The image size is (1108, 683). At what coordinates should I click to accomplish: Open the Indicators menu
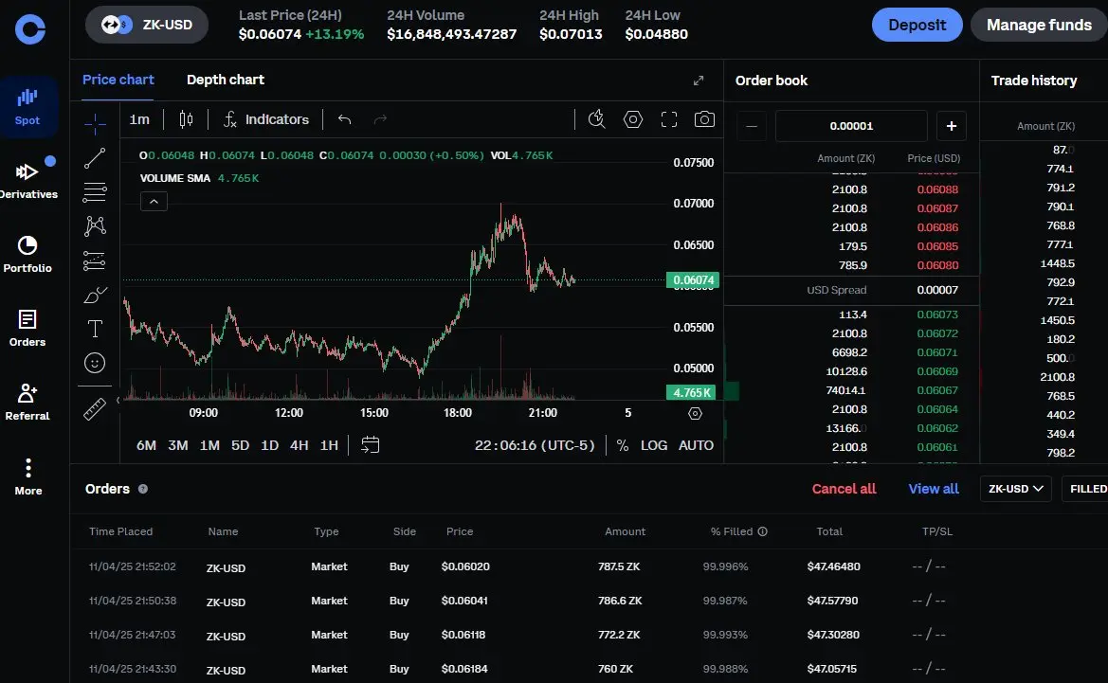266,119
